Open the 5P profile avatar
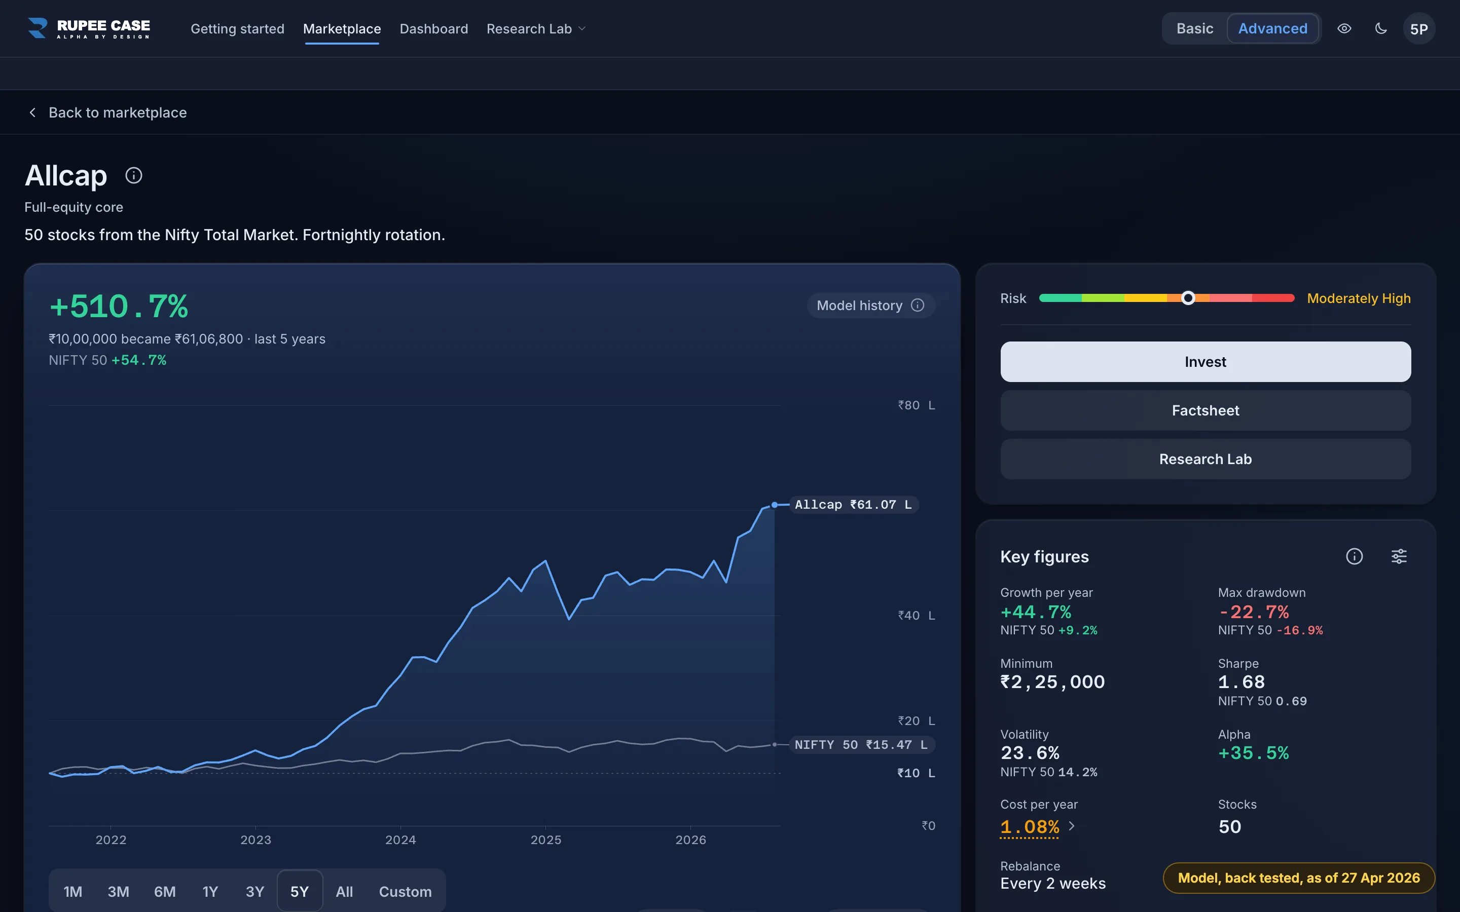Screen dimensions: 1460x912 click(1419, 28)
